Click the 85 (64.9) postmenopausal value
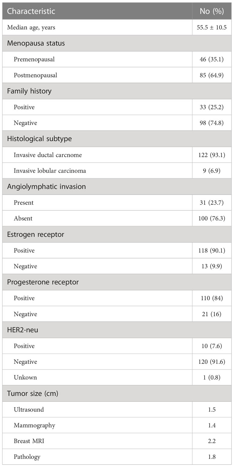This screenshot has width=234, height=467. (x=212, y=75)
